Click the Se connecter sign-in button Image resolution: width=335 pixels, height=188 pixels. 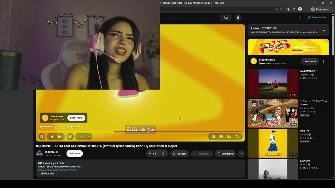[x=317, y=17]
